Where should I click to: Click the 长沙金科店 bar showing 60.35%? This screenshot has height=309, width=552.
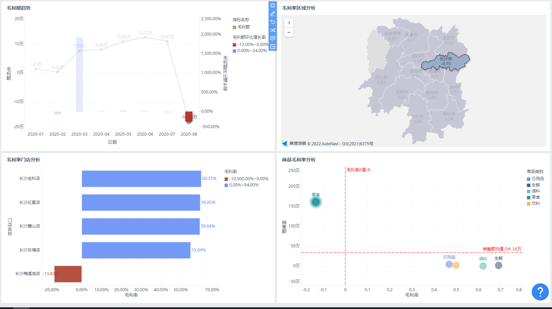(x=141, y=178)
